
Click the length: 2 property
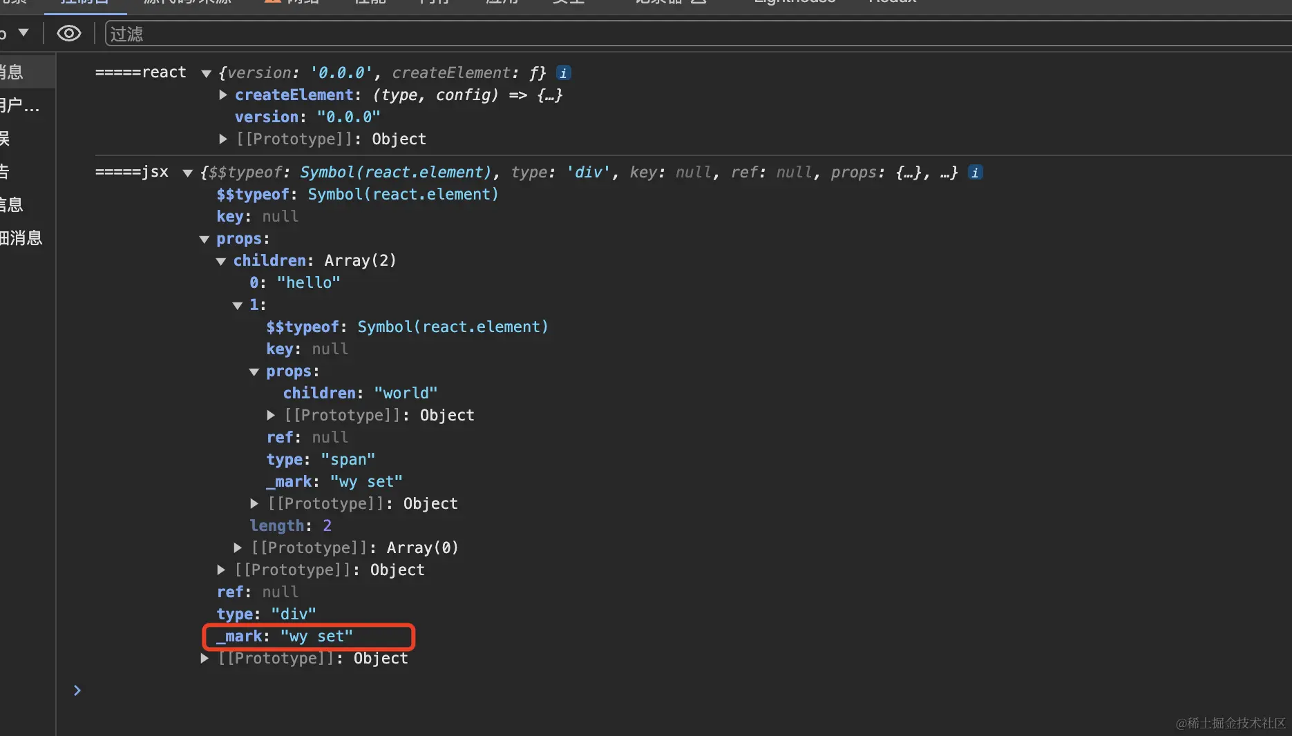(290, 526)
